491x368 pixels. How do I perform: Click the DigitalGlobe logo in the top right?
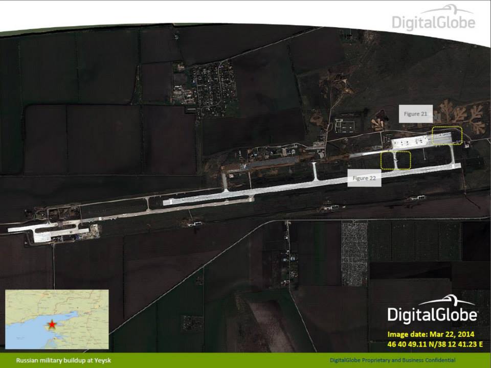(x=433, y=19)
